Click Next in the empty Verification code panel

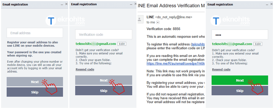click(104, 80)
